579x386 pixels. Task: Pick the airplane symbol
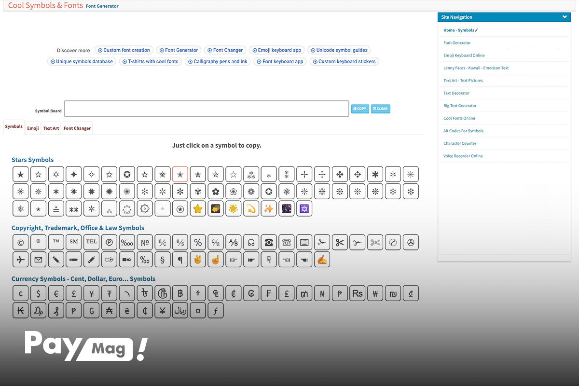pyautogui.click(x=20, y=260)
